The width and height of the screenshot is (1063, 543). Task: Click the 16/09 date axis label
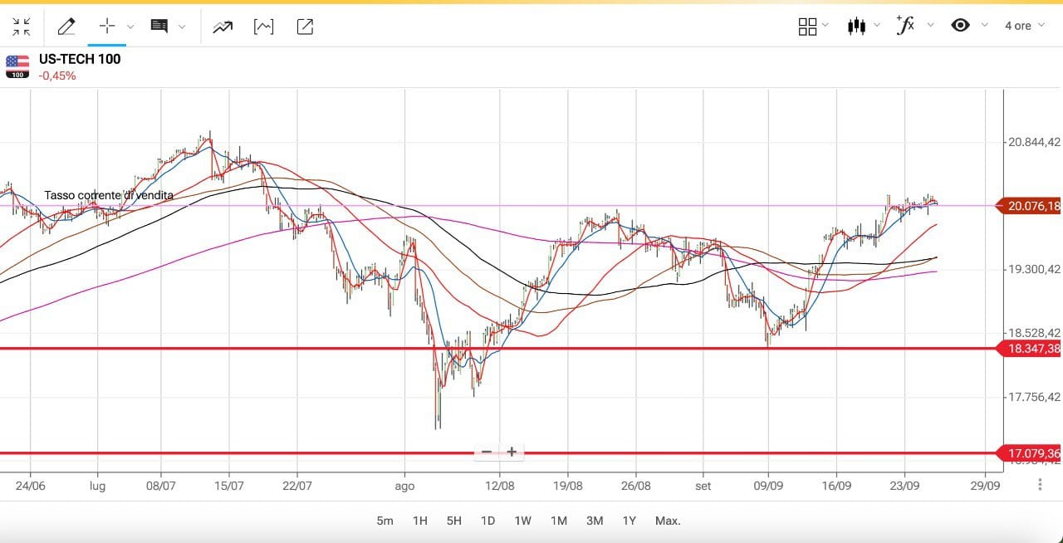tap(836, 486)
